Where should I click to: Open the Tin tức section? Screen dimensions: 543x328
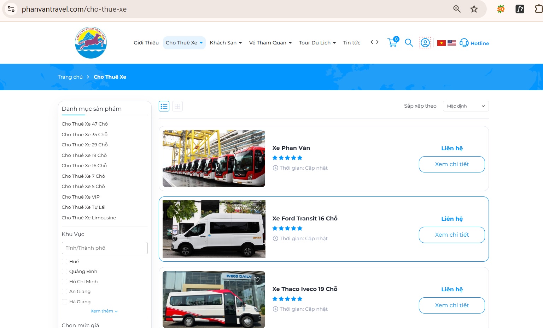(x=351, y=42)
